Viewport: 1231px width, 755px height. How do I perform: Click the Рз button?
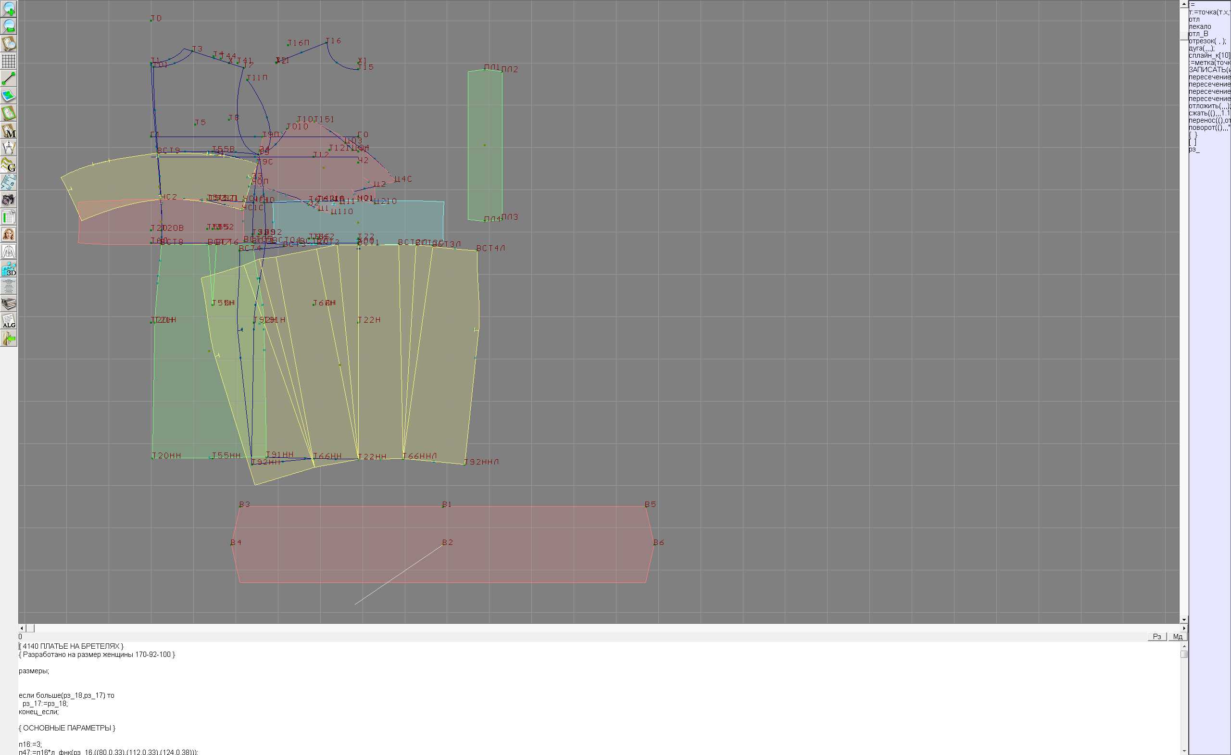pyautogui.click(x=1156, y=637)
